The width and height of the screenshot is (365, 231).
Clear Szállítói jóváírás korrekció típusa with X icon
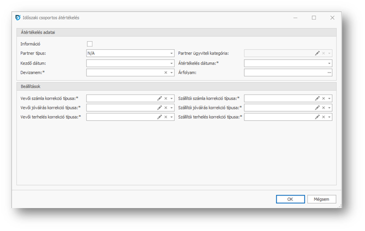point(323,108)
